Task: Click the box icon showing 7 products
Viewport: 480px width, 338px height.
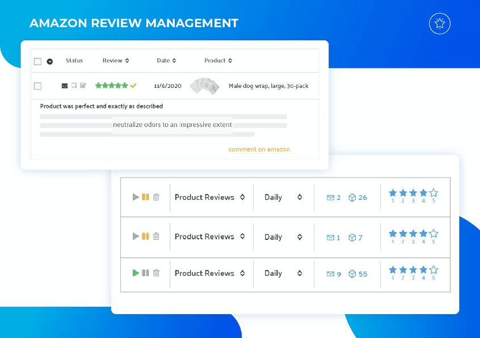Action: (355, 238)
